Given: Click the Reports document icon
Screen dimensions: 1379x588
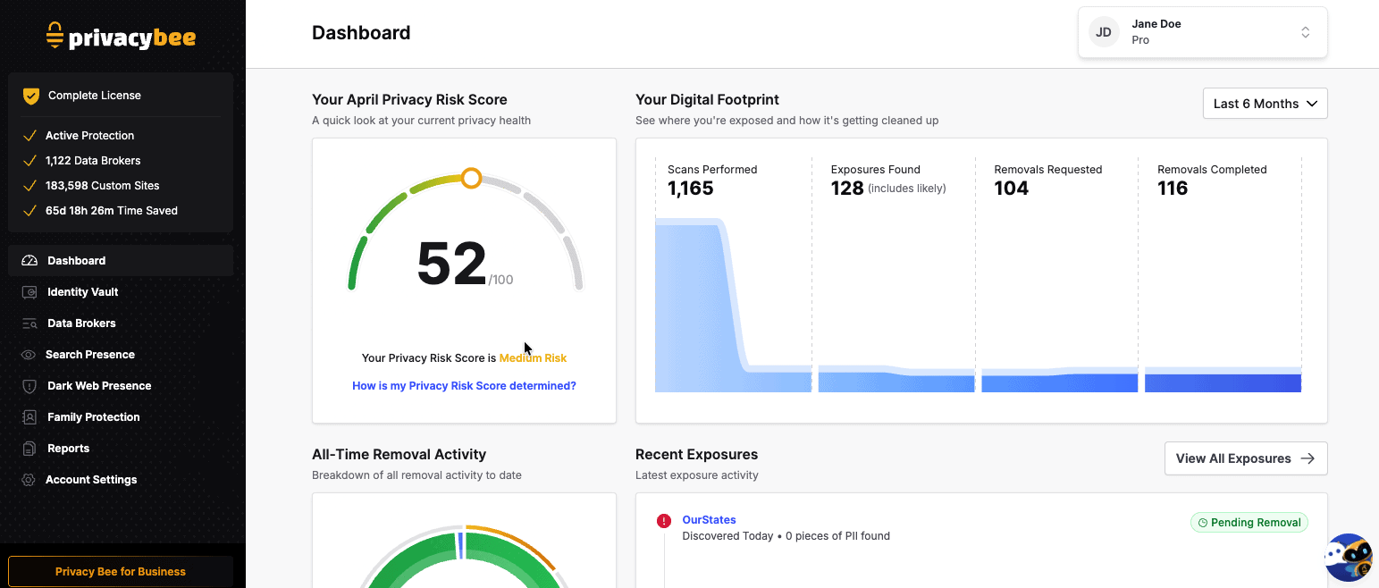Looking at the screenshot, I should pos(29,449).
